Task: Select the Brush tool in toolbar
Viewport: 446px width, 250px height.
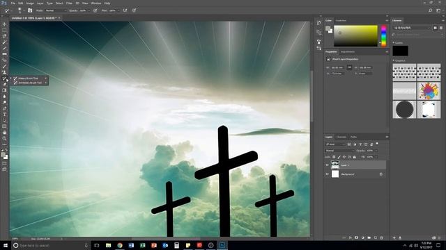Action: (x=4, y=66)
